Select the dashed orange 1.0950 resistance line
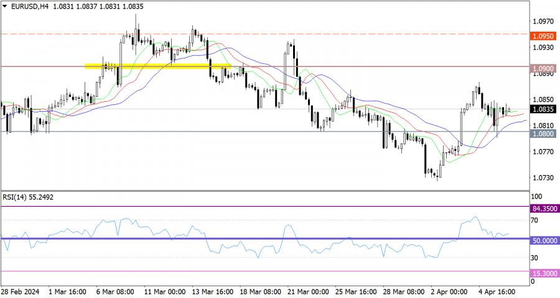Viewport: 560px width, 298px height. [265, 34]
